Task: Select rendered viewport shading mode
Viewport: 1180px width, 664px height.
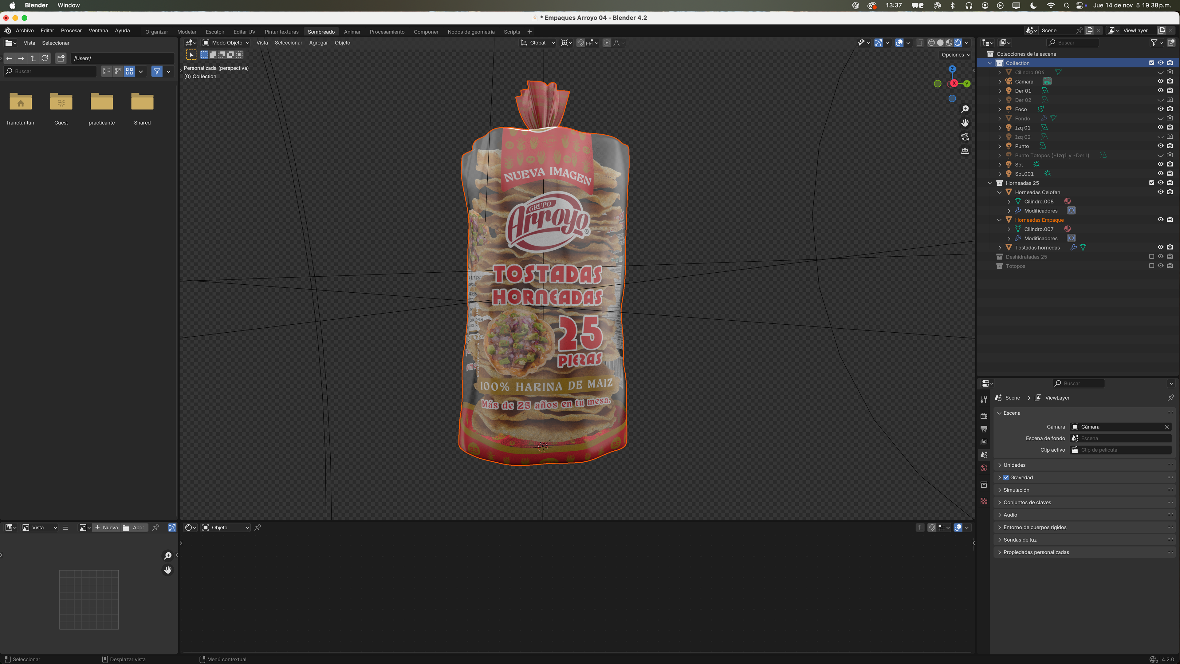Action: 958,43
